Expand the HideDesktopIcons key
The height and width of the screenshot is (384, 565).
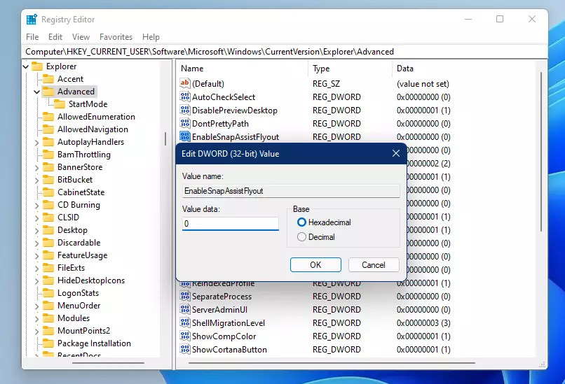(x=36, y=280)
